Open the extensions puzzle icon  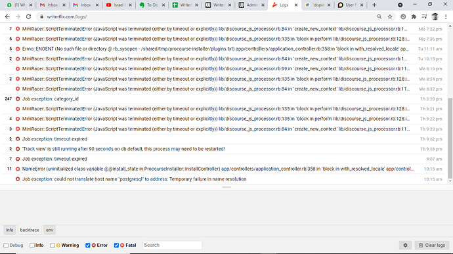coord(414,17)
